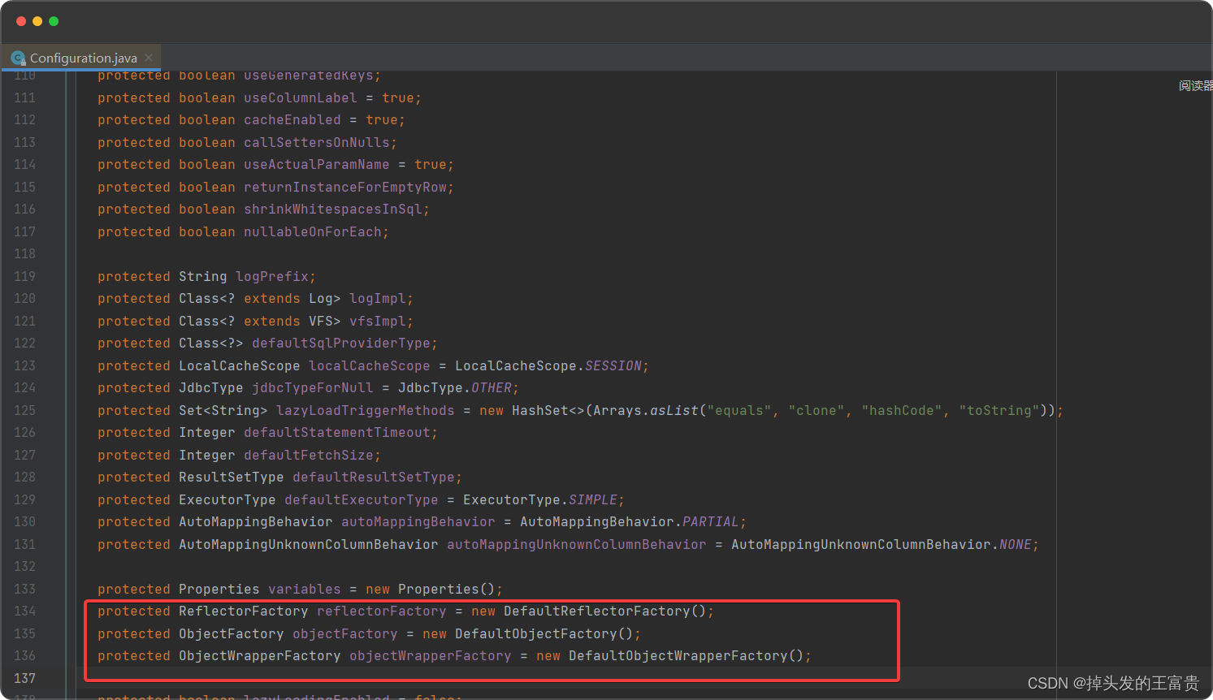Click the objectWrapperFactory variable name

431,655
